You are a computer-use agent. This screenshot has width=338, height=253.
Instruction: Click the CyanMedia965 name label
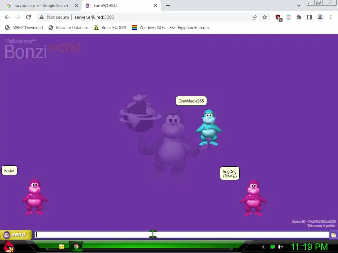click(191, 101)
